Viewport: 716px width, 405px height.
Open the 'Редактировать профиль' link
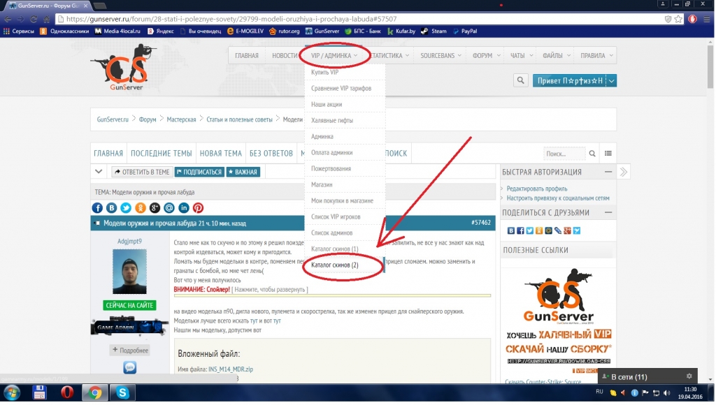click(x=536, y=189)
